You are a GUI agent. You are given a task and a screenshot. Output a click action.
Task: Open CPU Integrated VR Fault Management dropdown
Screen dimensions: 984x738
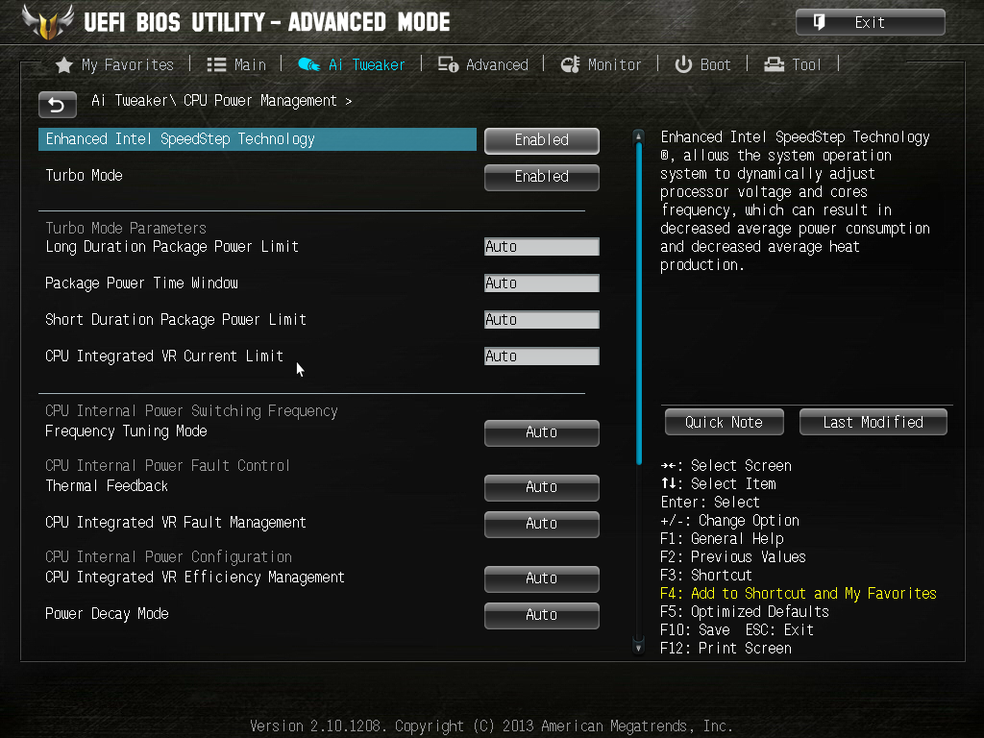pyautogui.click(x=542, y=524)
